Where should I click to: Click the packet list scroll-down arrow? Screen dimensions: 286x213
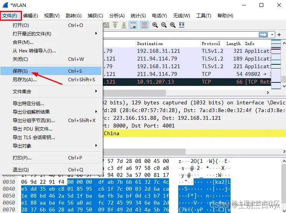tap(284, 86)
